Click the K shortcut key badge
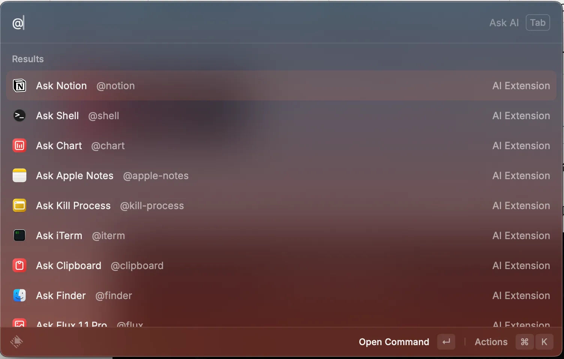The image size is (564, 359). point(544,342)
